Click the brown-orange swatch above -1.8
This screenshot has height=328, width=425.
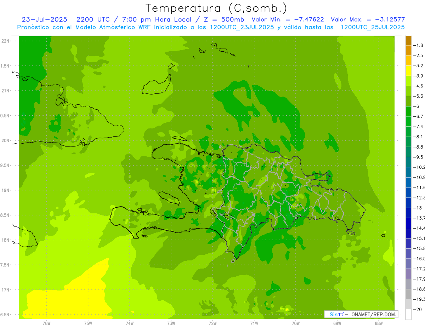pyautogui.click(x=408, y=40)
